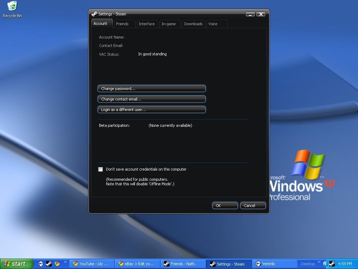Click the 'Beta participation:' label
This screenshot has height=269, width=358.
tap(114, 125)
